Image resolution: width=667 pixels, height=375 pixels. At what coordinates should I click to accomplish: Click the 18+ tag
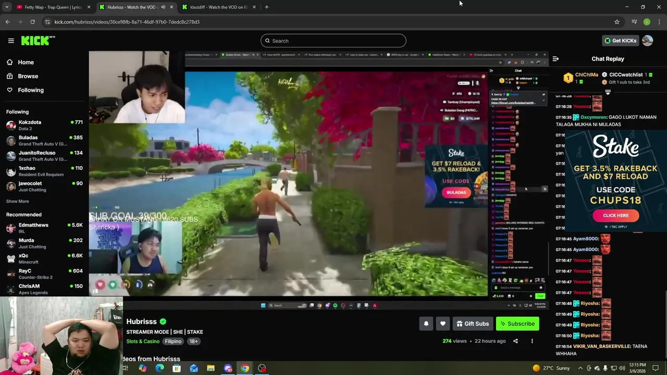click(x=193, y=341)
